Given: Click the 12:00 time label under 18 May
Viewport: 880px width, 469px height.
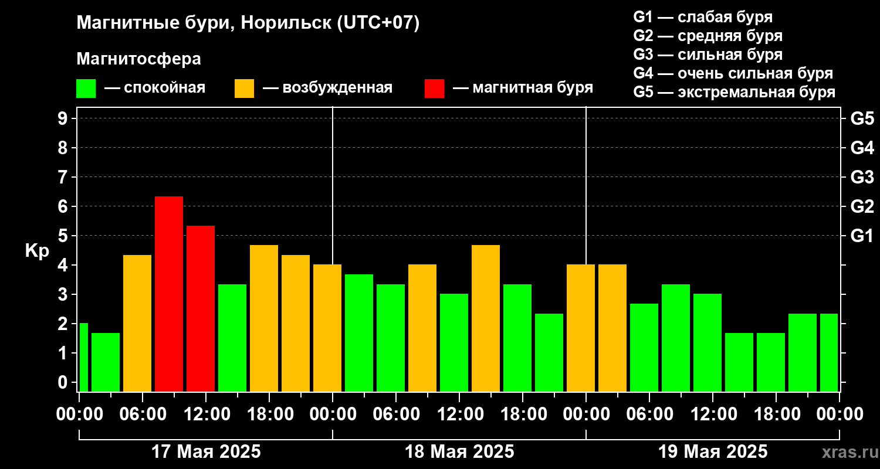Looking at the screenshot, I should pos(459,414).
